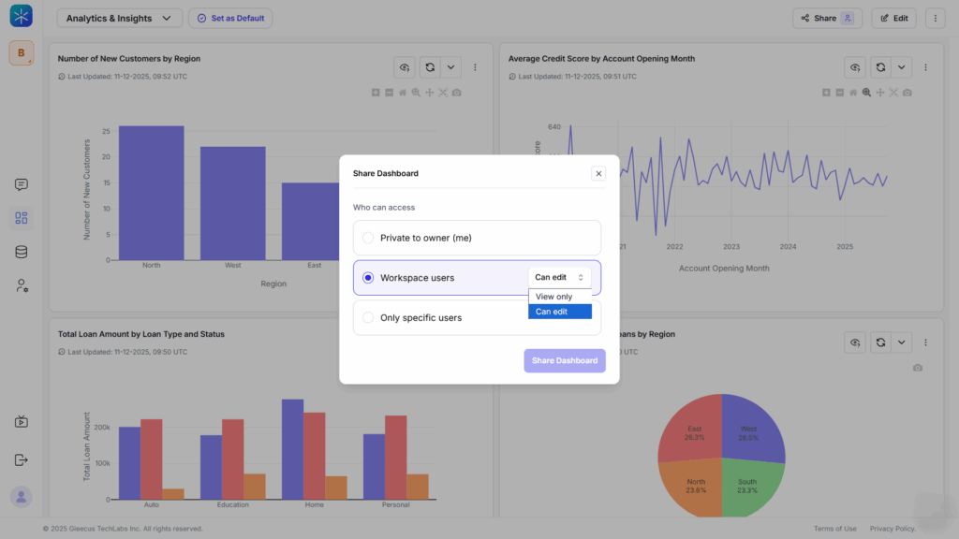Click the Set as Default button
This screenshot has width=959, height=539.
click(230, 18)
